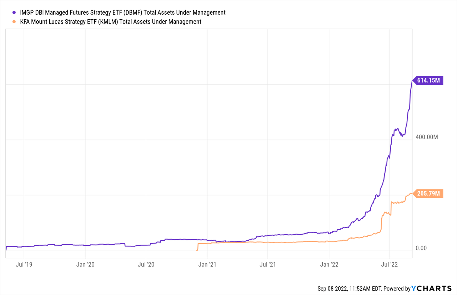Select the iMGP DBi Managed Futures legend text
457x295 pixels.
[122, 12]
